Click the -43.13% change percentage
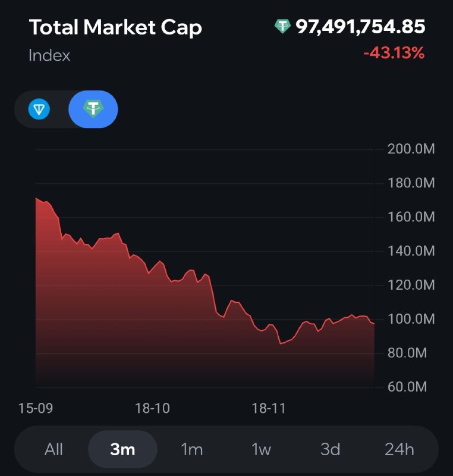This screenshot has height=476, width=453. click(x=394, y=53)
